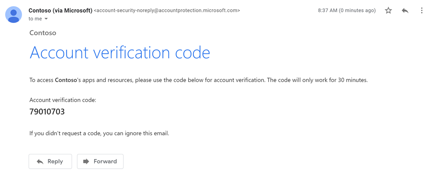Click the sender name "Contoso (via Microsoft)"

(60, 10)
